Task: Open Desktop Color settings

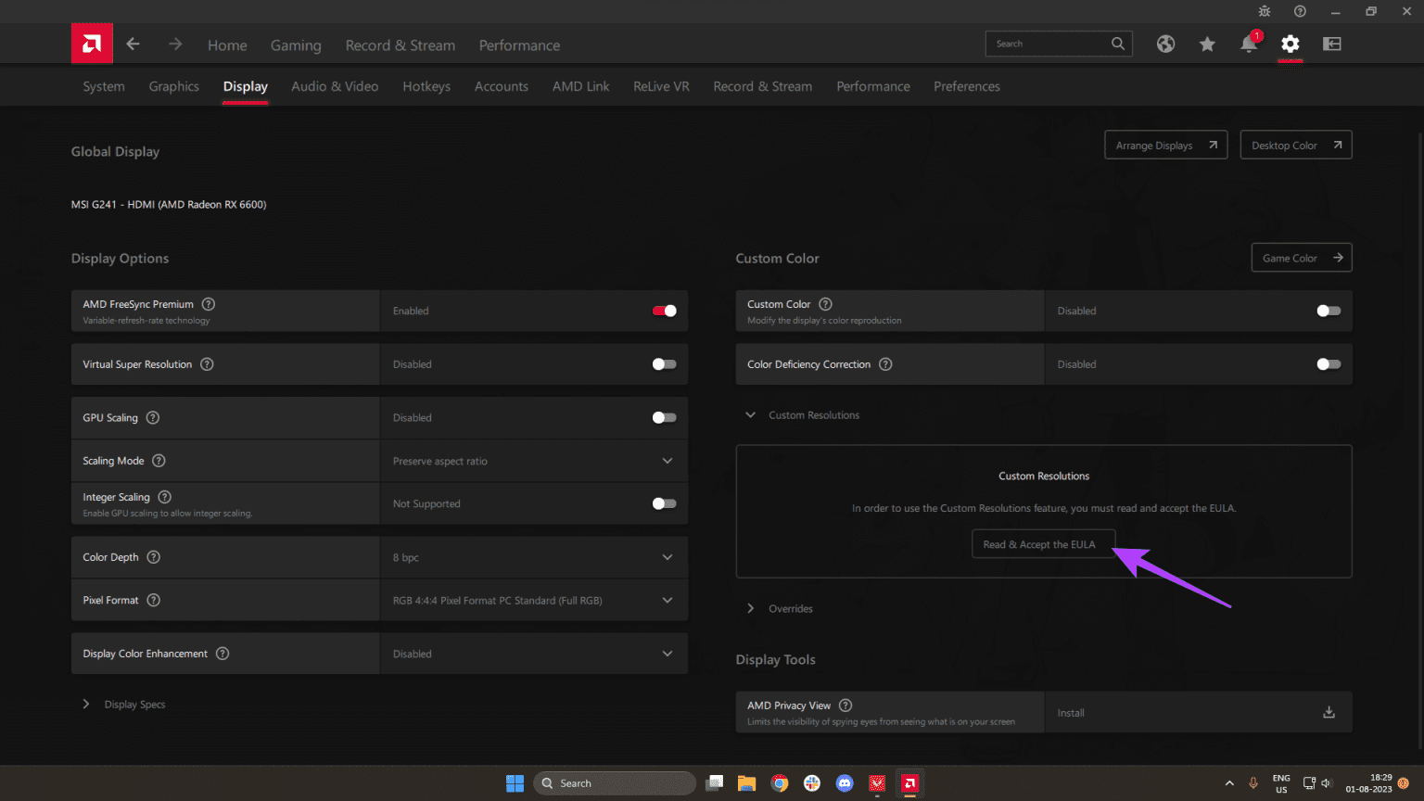Action: [1295, 145]
